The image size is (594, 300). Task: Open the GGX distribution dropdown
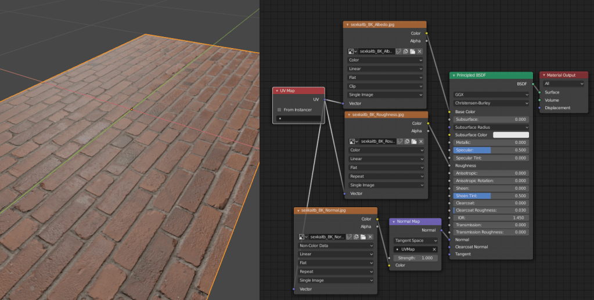491,95
